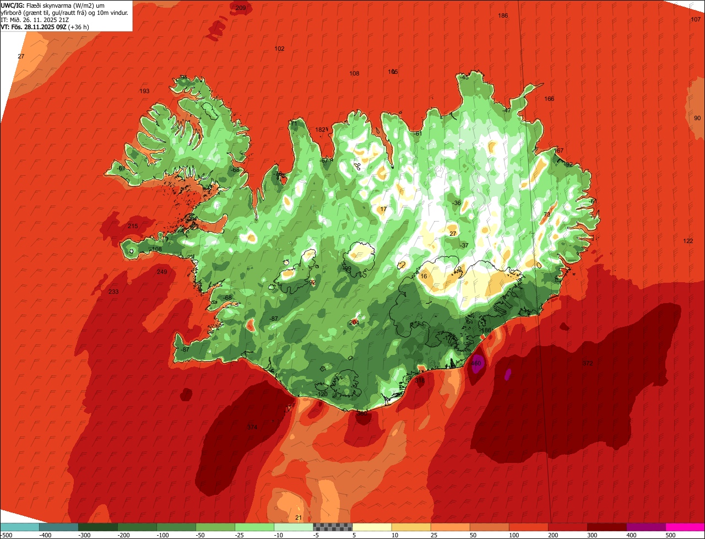Click the legend swatch between 100 and 200
705x539 pixels.
point(528,526)
